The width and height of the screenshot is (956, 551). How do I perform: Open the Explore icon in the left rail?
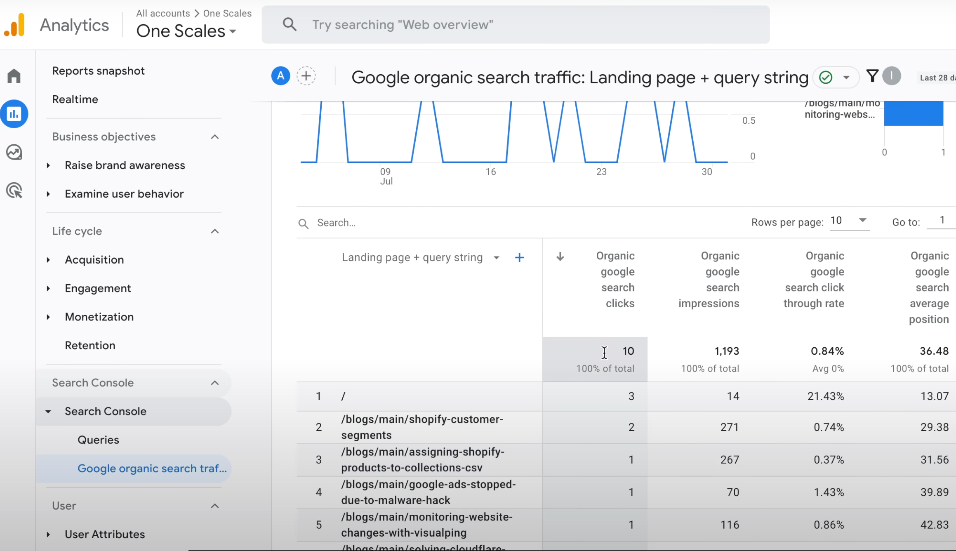click(x=14, y=152)
